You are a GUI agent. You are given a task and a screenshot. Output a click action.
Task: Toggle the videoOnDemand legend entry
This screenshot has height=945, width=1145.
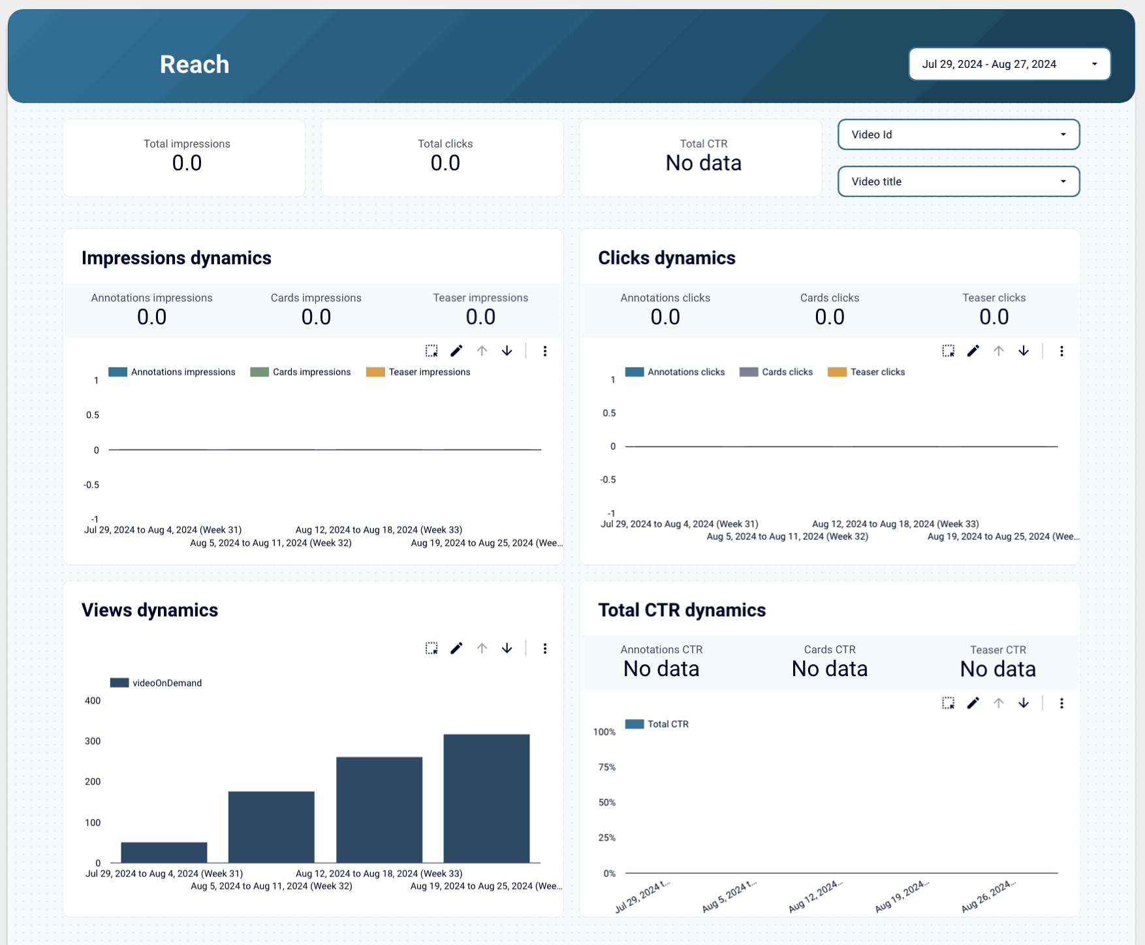(157, 683)
